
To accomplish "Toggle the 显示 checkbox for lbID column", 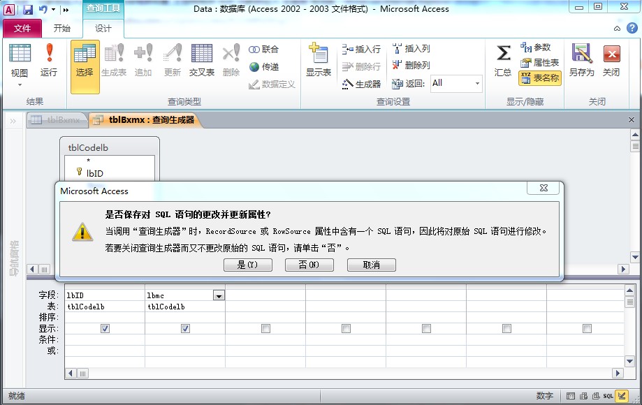I will 105,328.
